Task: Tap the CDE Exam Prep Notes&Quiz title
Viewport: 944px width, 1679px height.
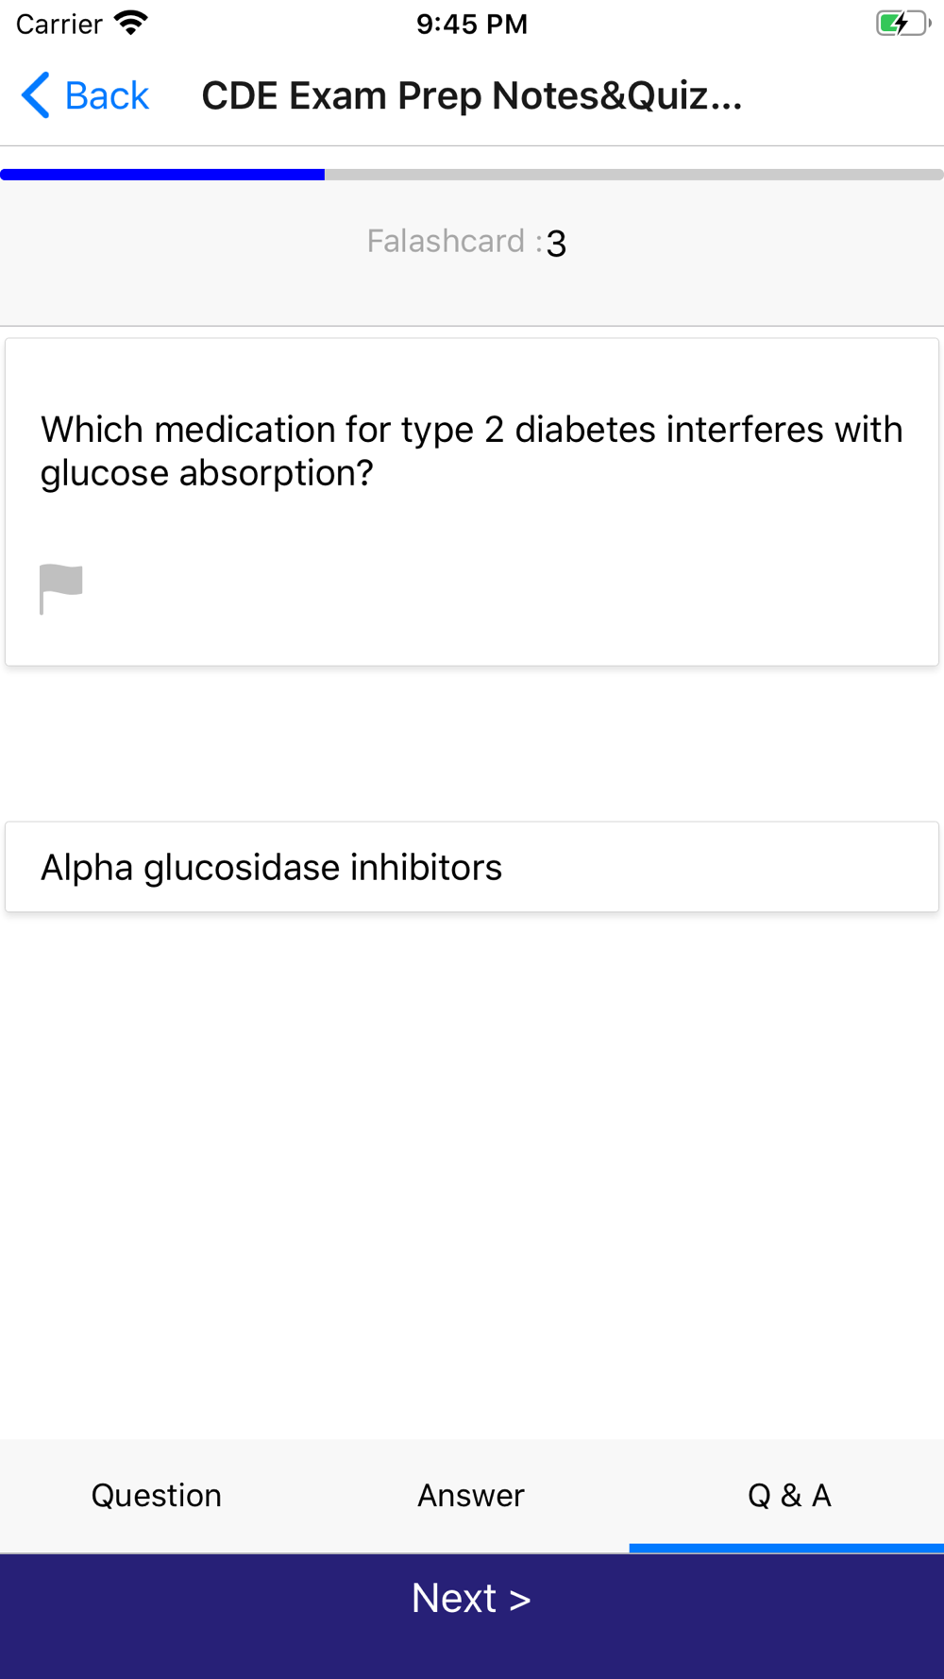Action: (x=472, y=95)
